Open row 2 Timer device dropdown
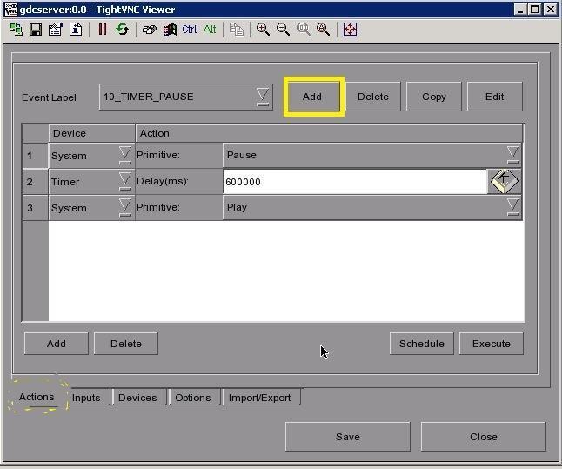The height and width of the screenshot is (469, 562). pos(91,182)
